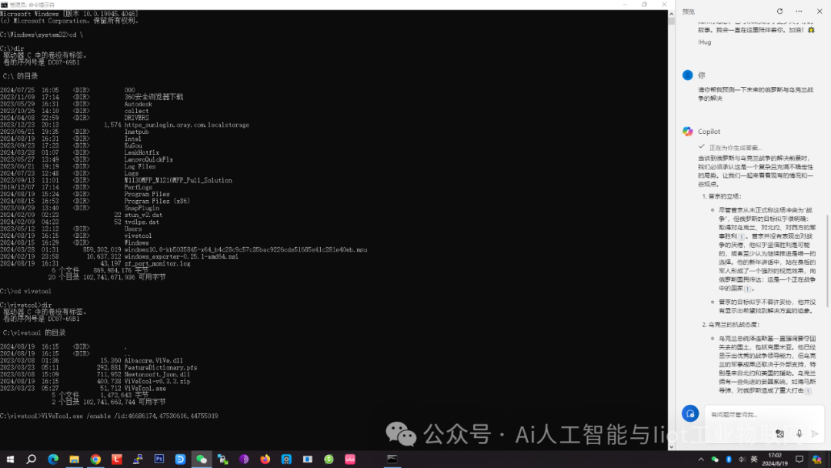Image resolution: width=831 pixels, height=468 pixels.
Task: Refresh the Copilot chat panel
Action: click(779, 12)
